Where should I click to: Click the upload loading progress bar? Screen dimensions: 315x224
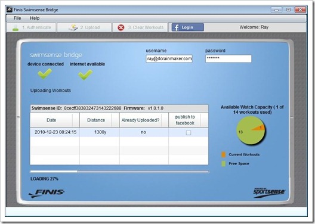click(x=119, y=172)
